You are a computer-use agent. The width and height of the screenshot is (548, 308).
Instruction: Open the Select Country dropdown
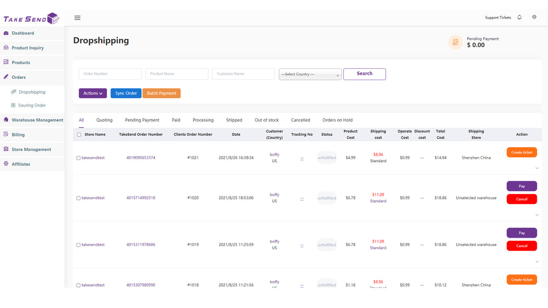point(310,74)
